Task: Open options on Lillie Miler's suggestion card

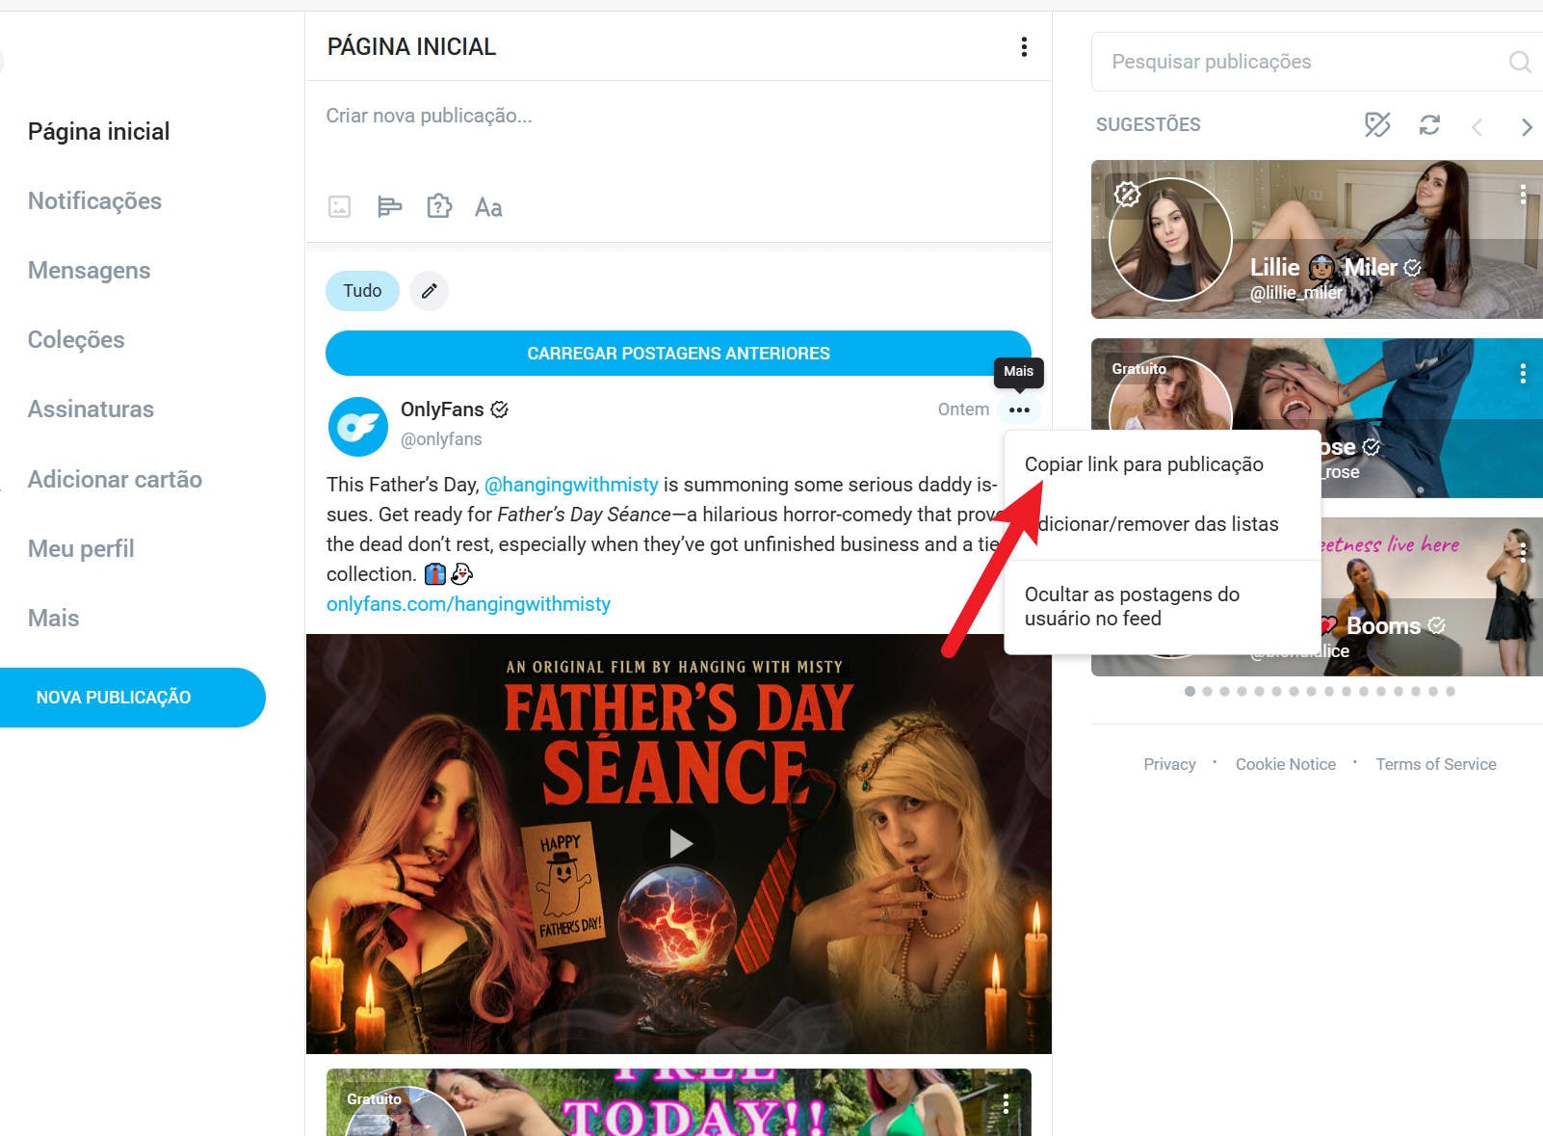Action: (1523, 194)
